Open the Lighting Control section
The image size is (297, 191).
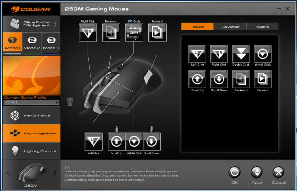[x=32, y=151]
